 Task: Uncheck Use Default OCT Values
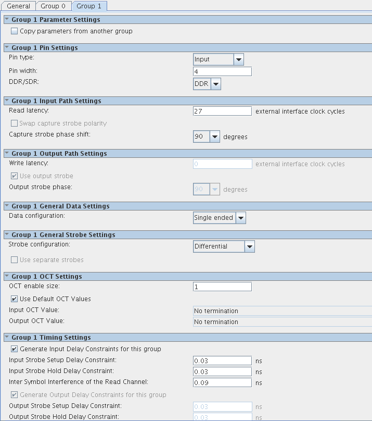coord(15,299)
